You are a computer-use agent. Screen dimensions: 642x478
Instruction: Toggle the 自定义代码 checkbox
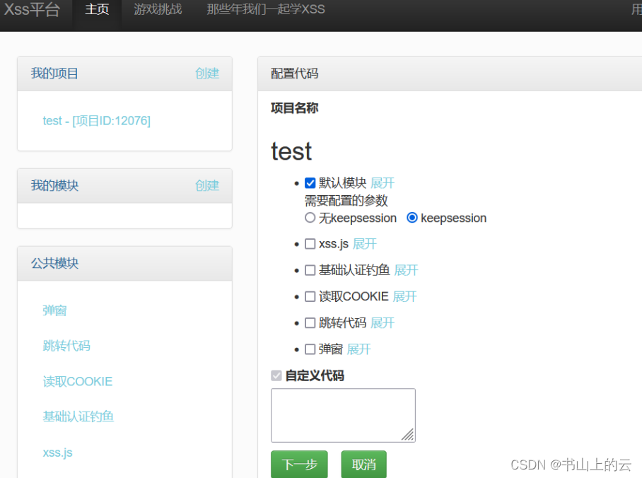(276, 375)
